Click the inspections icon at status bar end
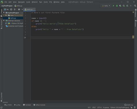The width and height of the screenshot is (137, 109). point(135,108)
